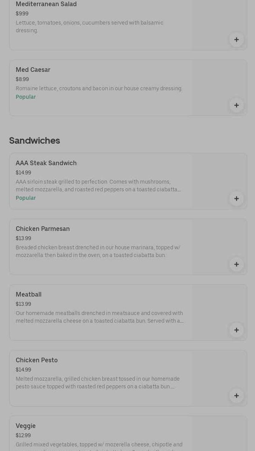Click the Popular tag under Med Caesar
Screen dimensions: 255x451
pos(26,97)
